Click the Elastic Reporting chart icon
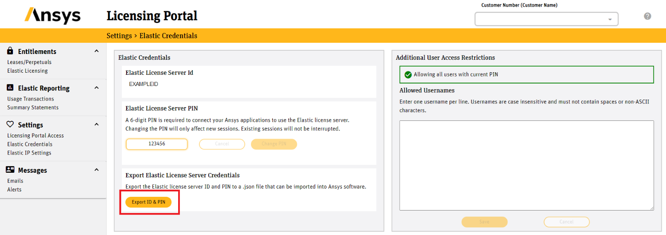Viewport: 666px width, 235px height. click(x=10, y=88)
